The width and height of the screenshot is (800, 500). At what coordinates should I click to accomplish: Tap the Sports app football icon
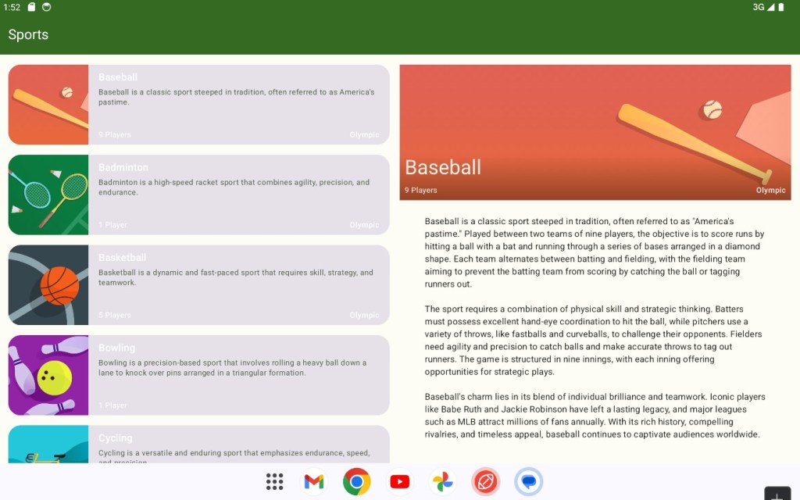click(485, 481)
